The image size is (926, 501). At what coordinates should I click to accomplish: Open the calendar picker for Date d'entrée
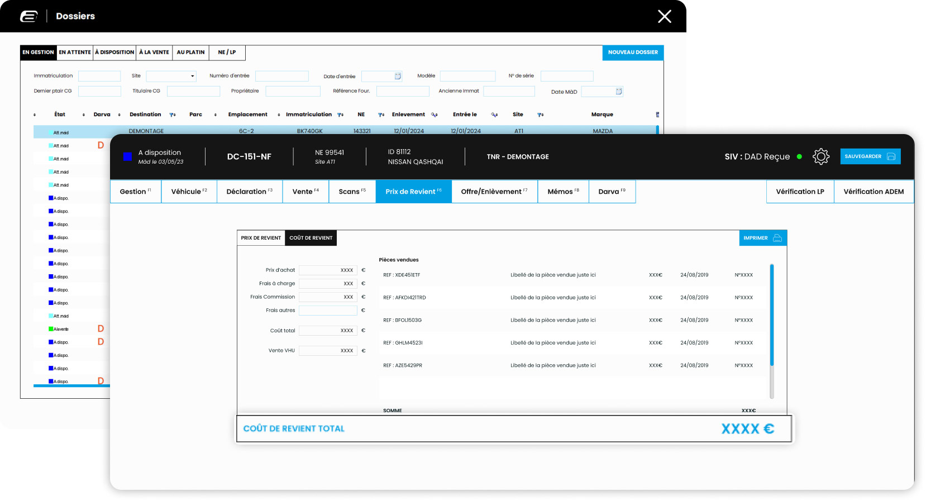pyautogui.click(x=398, y=76)
